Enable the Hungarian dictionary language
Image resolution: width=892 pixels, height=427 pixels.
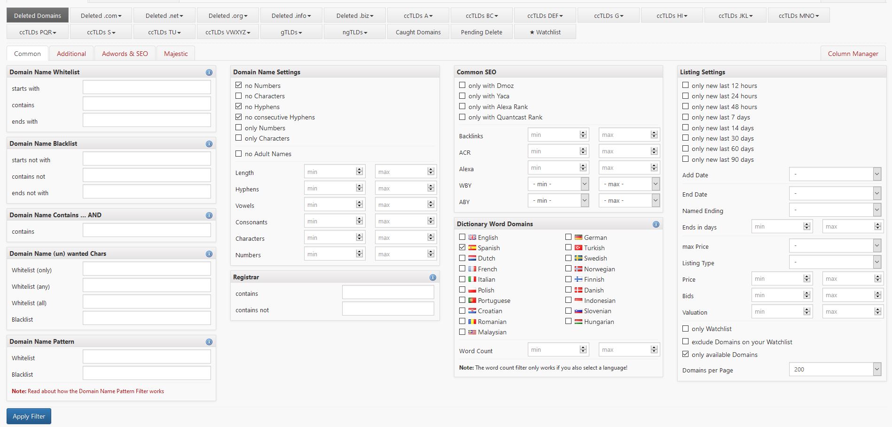pyautogui.click(x=569, y=321)
